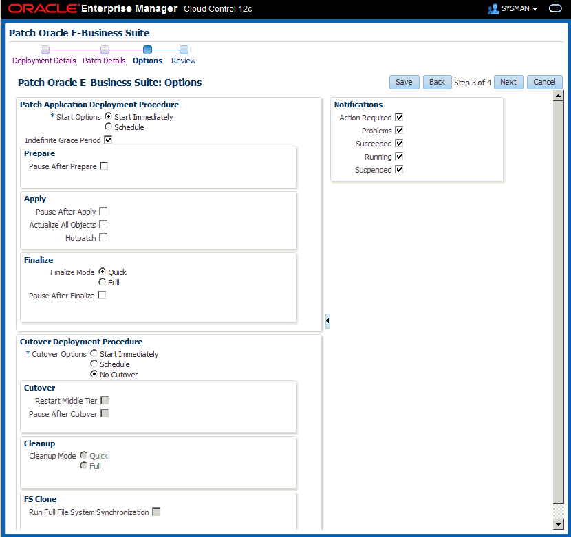Click the Cutover Deployment Procedure heading

pos(81,342)
